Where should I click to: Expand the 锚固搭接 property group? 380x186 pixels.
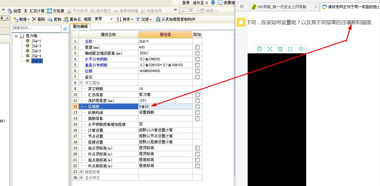[x=82, y=172]
